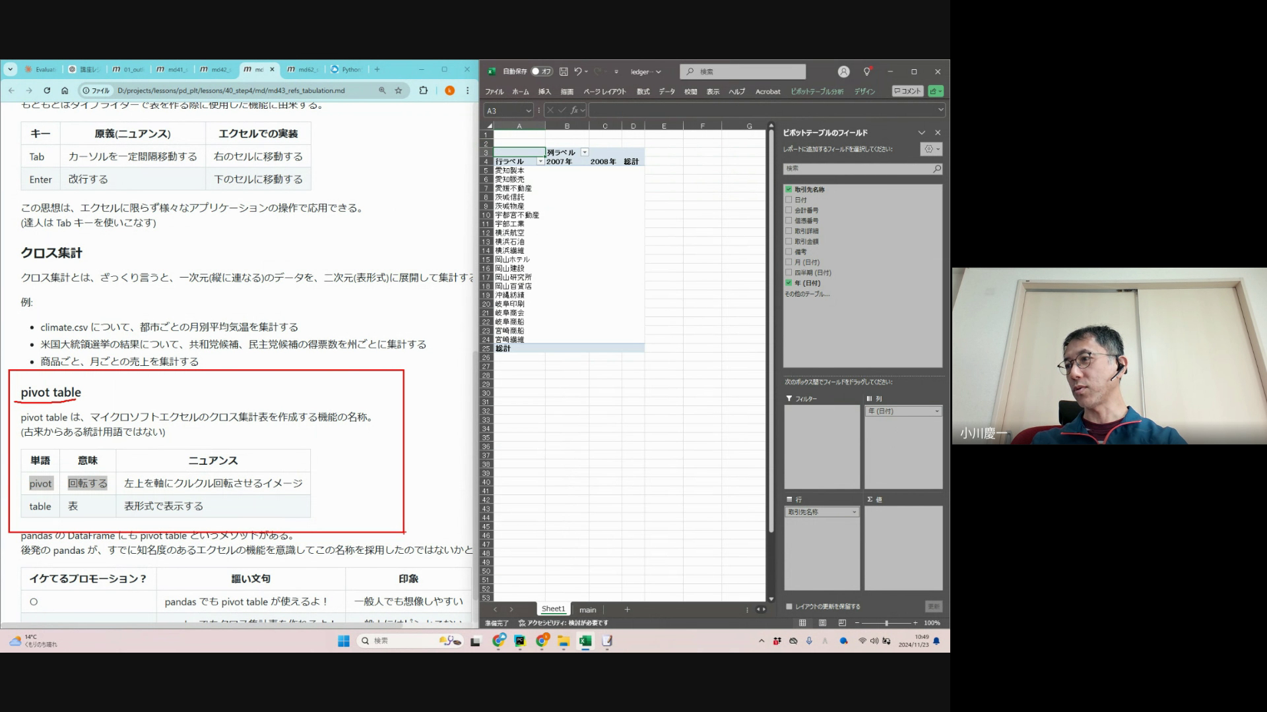Click the Insert Function fx icon
This screenshot has height=712, width=1267.
(575, 110)
